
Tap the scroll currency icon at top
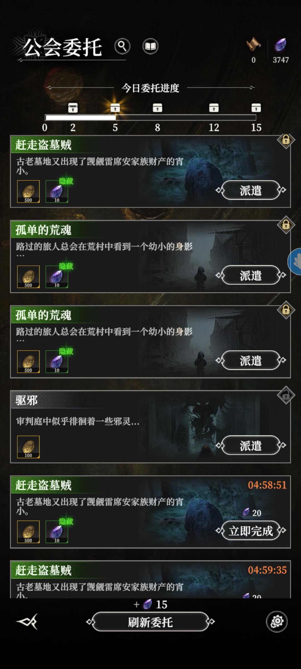(x=253, y=44)
